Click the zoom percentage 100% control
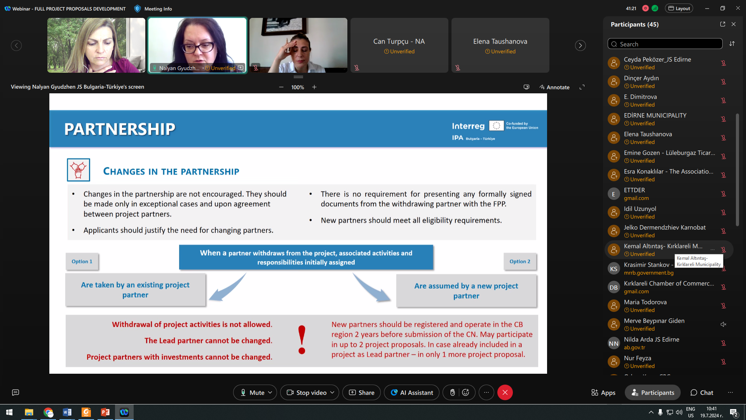This screenshot has width=746, height=420. tap(297, 86)
